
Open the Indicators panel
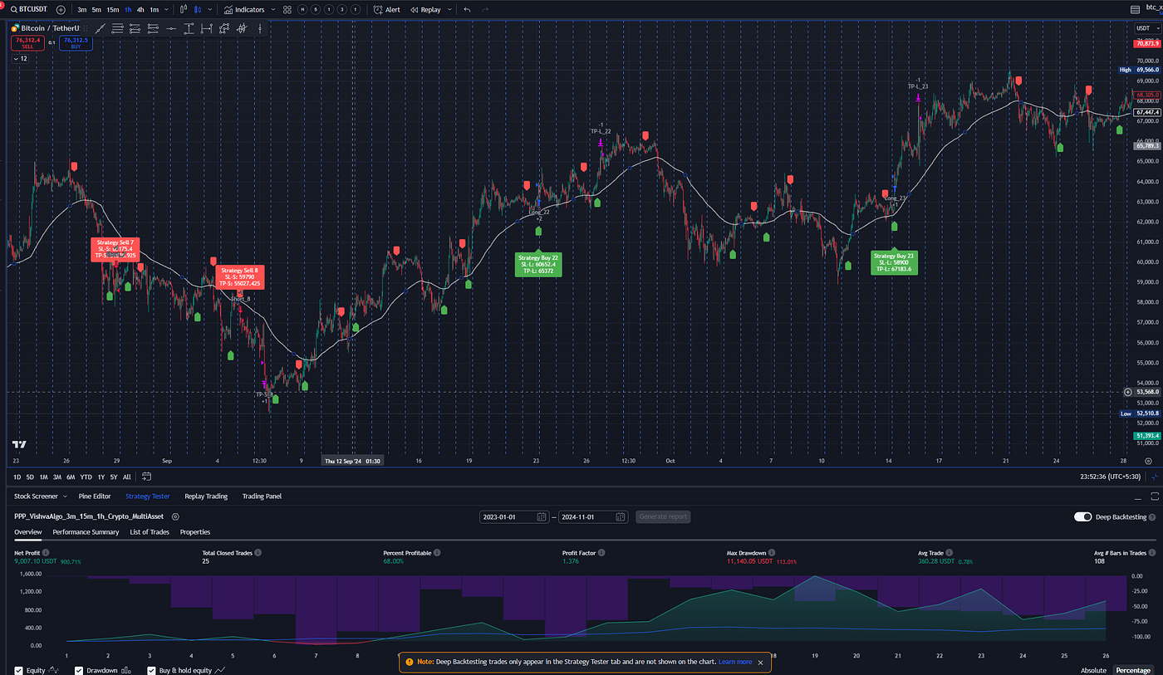pos(245,9)
